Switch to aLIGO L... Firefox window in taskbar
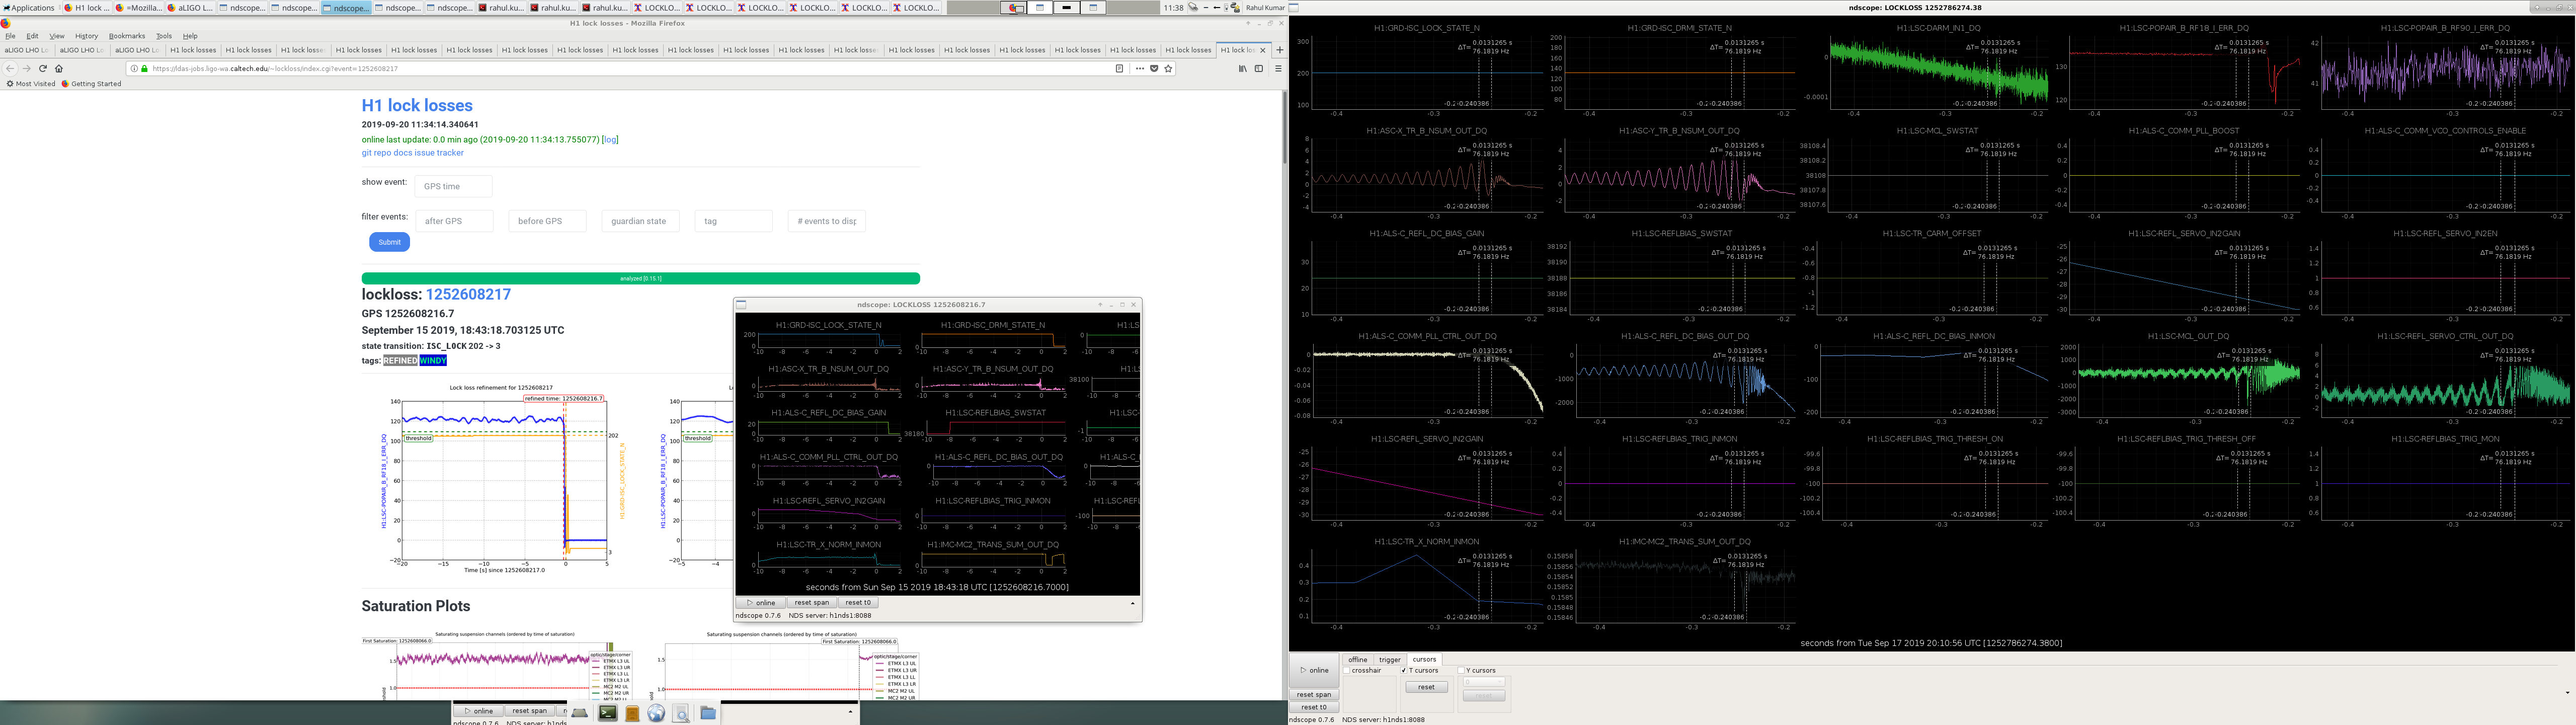This screenshot has height=725, width=2576. 190,7
